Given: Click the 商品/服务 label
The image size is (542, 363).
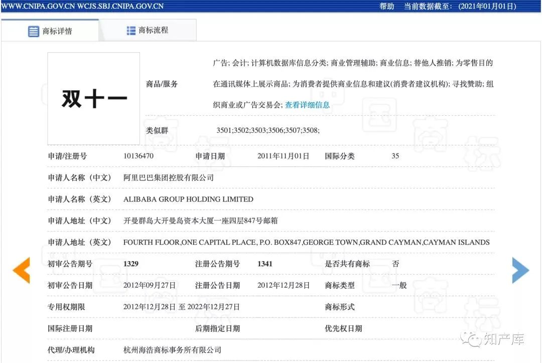Looking at the screenshot, I should [x=162, y=84].
